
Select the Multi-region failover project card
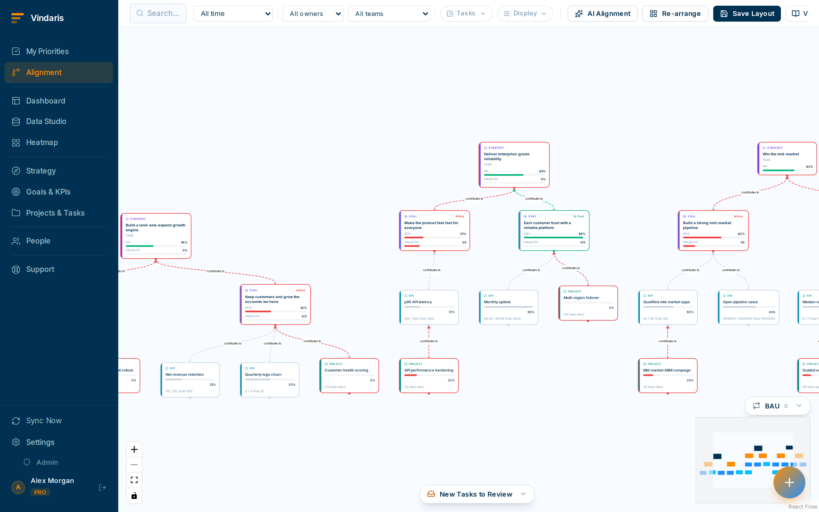click(x=588, y=303)
